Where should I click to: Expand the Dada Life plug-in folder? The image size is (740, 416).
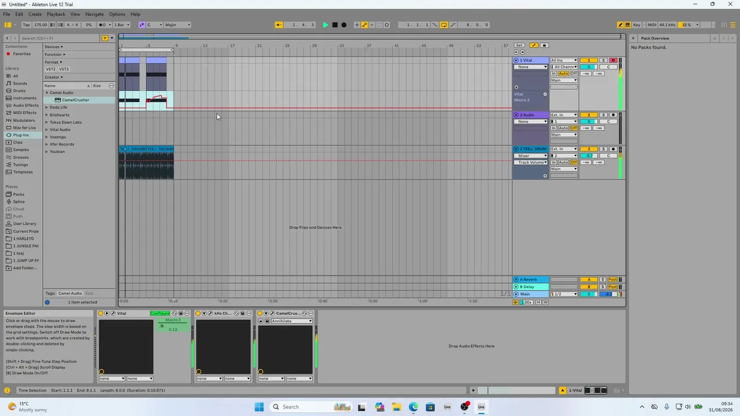47,107
